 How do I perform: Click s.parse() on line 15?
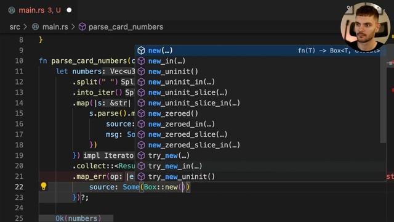pos(108,113)
